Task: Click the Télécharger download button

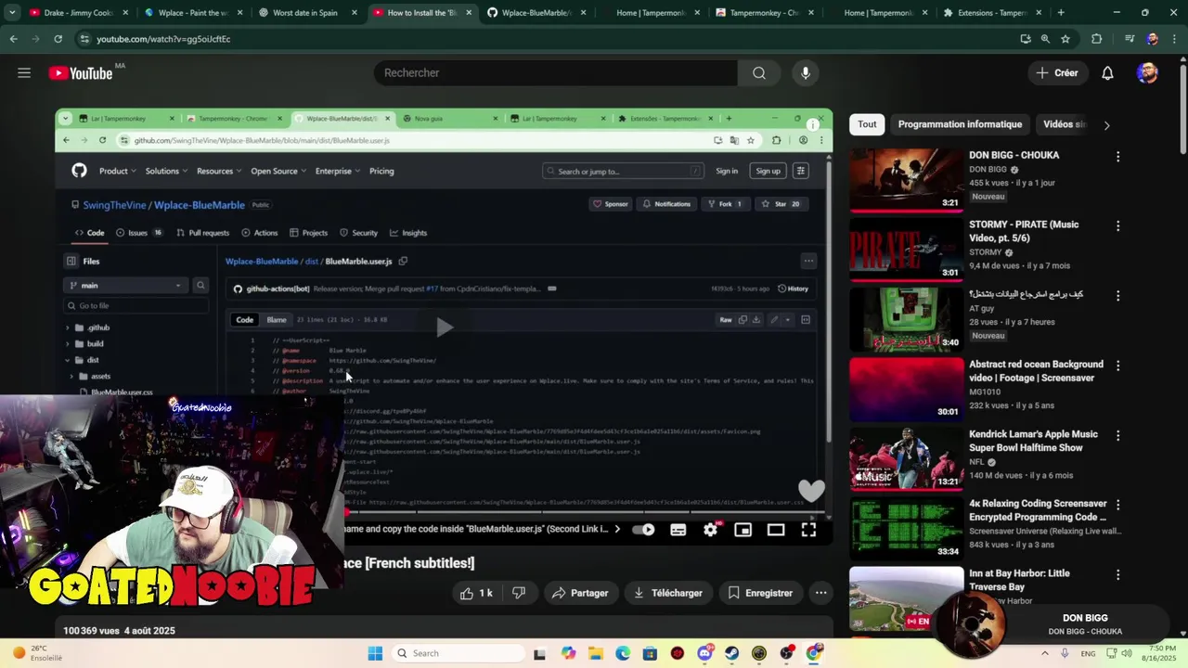Action: point(668,593)
